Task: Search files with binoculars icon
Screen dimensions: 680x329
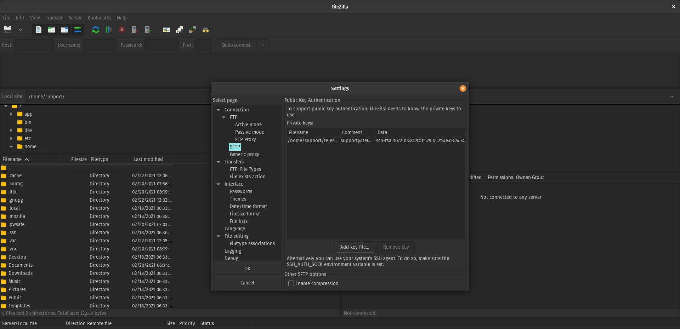Action: [x=205, y=30]
